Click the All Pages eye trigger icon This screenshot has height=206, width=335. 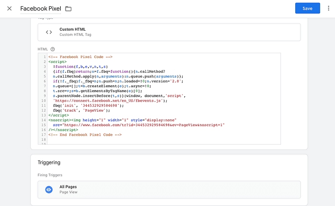49,190
